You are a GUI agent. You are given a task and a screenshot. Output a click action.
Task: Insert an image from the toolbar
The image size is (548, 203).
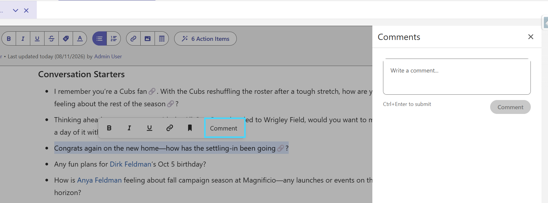[147, 39]
